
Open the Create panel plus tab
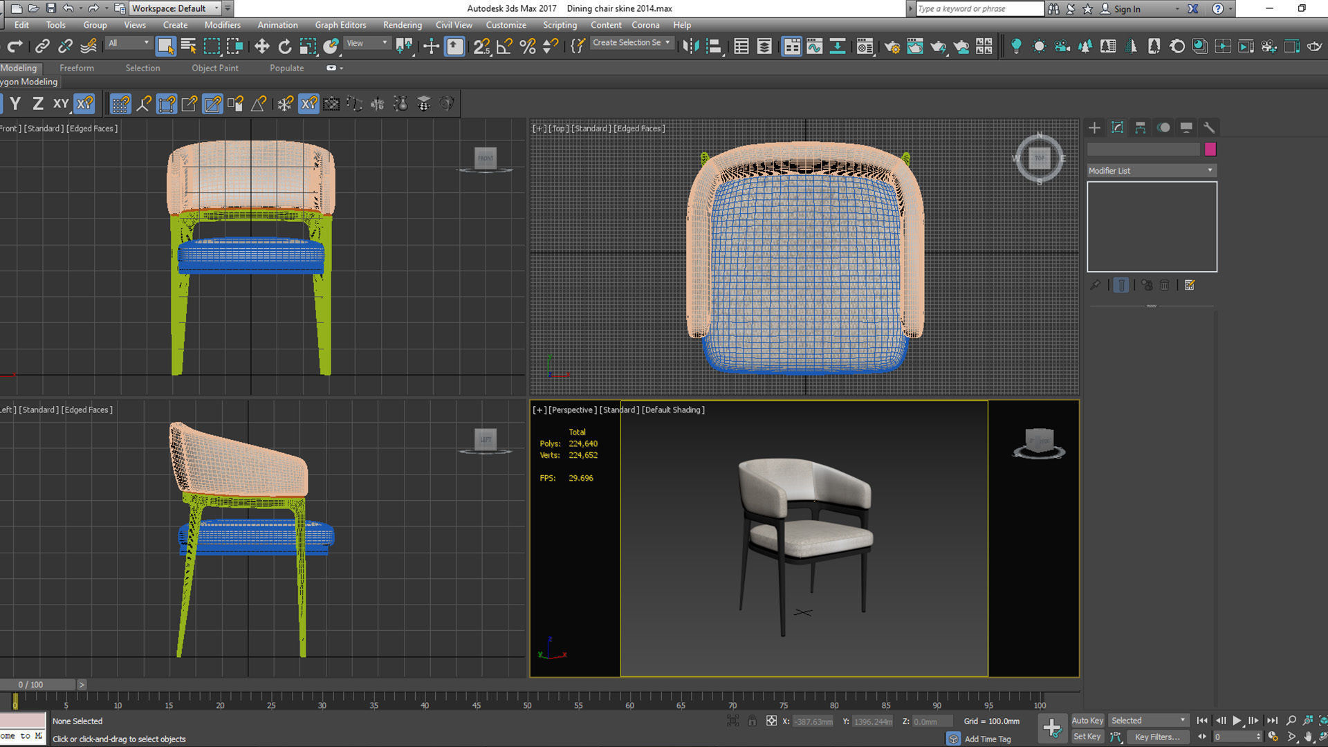click(1094, 127)
